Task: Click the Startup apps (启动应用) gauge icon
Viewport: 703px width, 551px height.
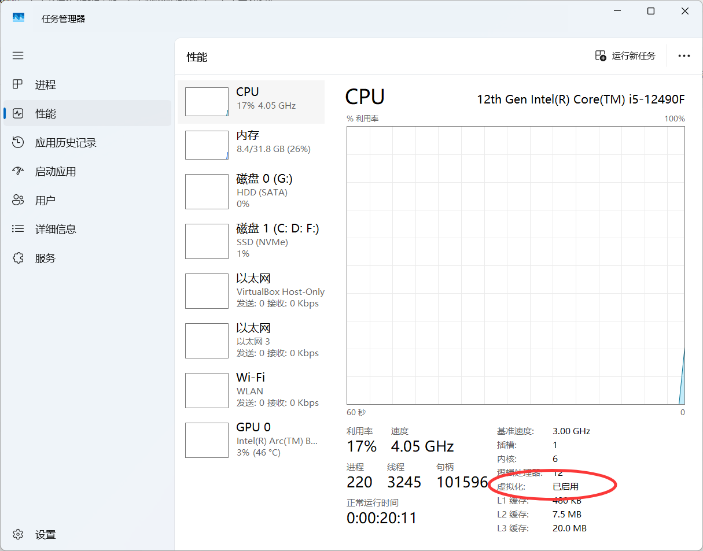Action: pos(18,171)
